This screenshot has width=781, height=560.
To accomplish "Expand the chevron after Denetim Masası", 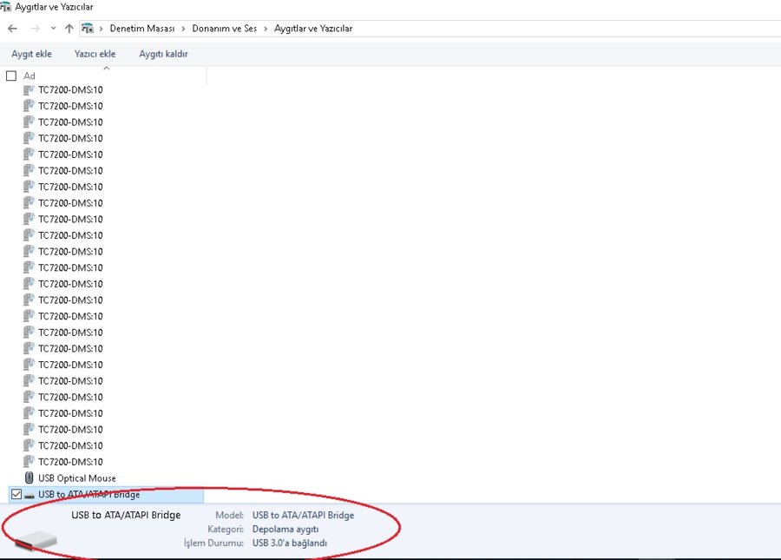I will [183, 29].
